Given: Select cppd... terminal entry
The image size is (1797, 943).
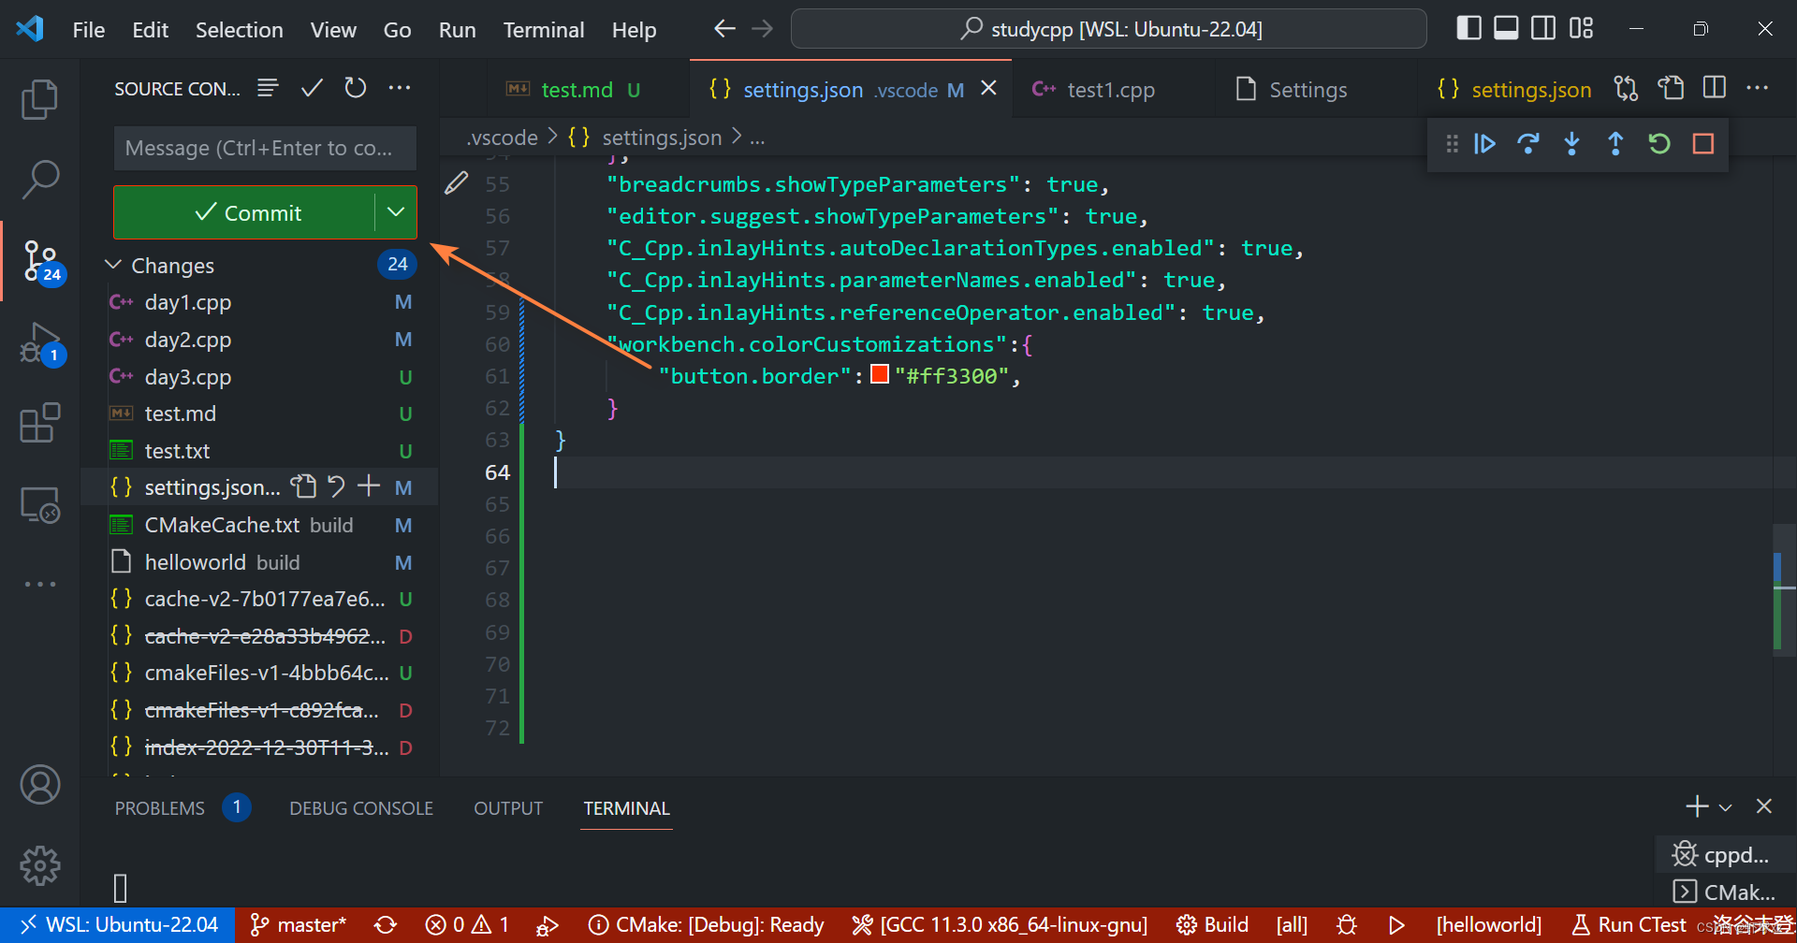Looking at the screenshot, I should click(x=1727, y=854).
